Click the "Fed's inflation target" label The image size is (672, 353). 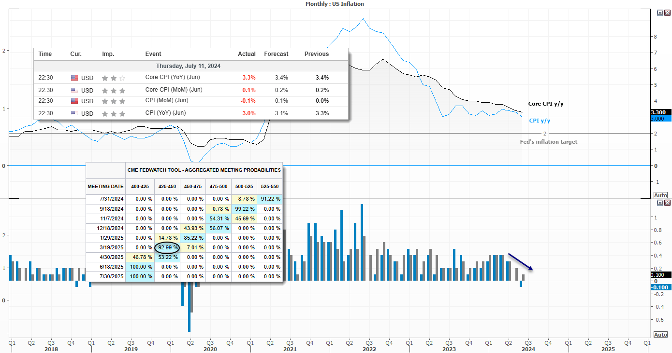tap(548, 142)
